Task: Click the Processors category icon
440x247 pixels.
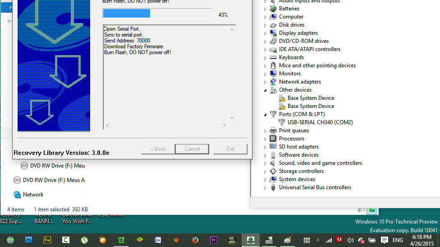Action: click(273, 139)
